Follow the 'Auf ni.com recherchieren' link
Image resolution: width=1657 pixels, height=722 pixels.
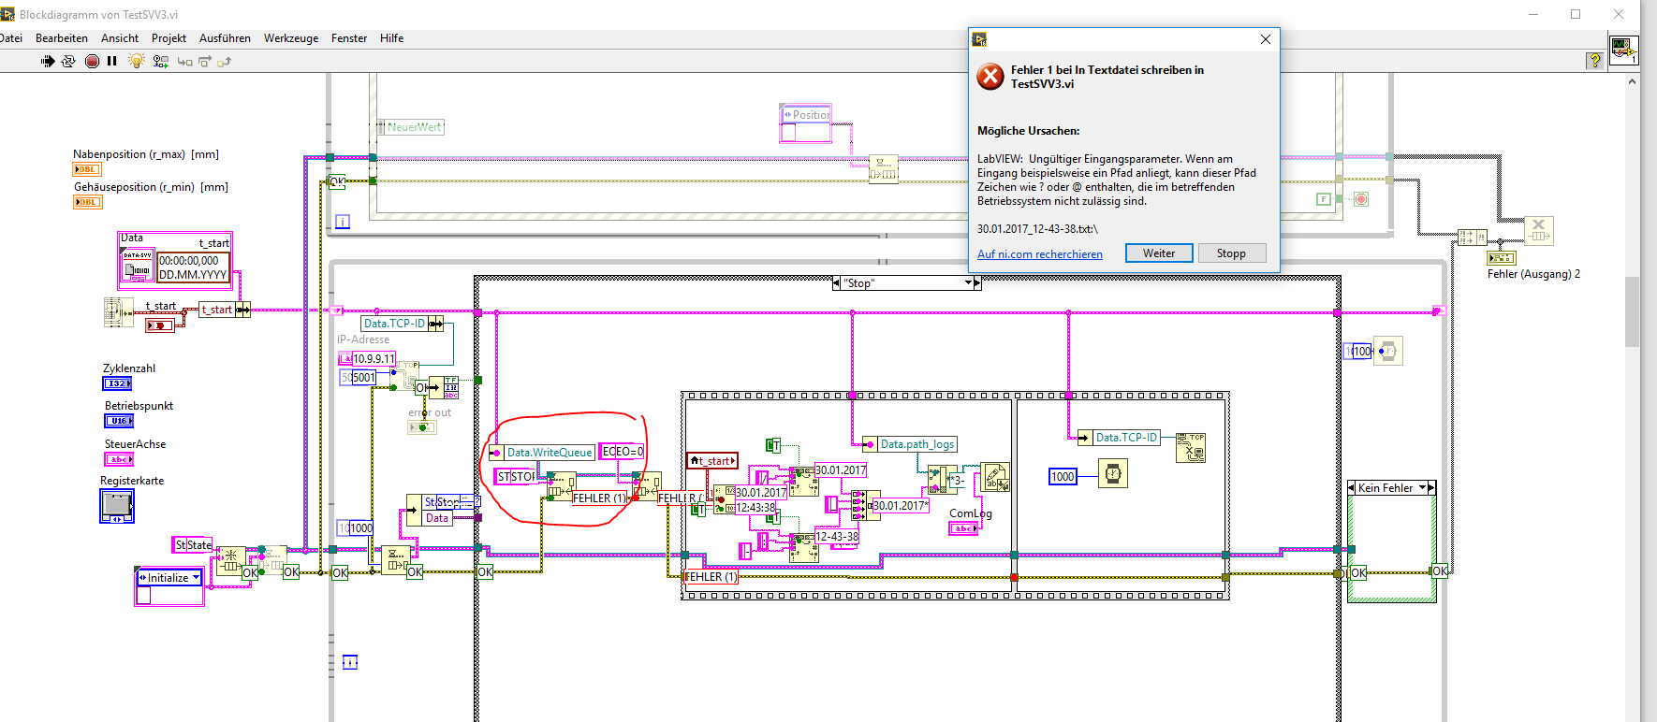(1040, 254)
